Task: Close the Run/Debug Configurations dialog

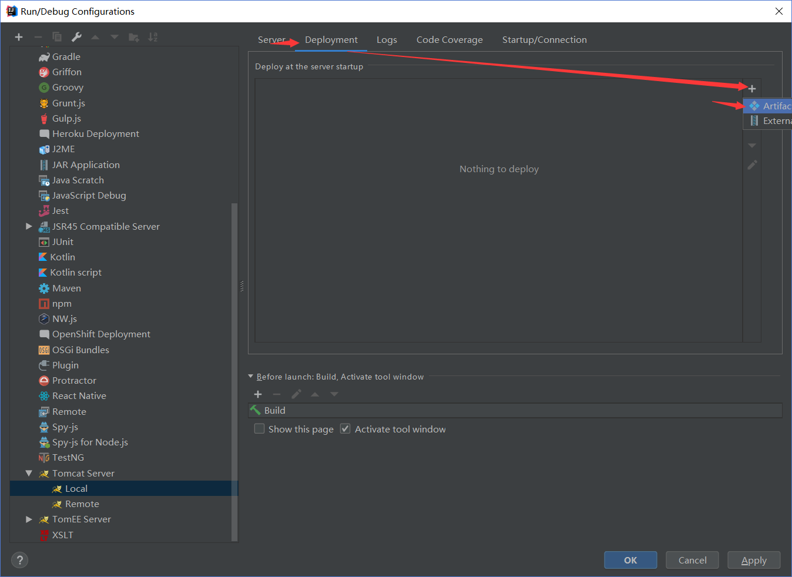Action: [x=779, y=11]
